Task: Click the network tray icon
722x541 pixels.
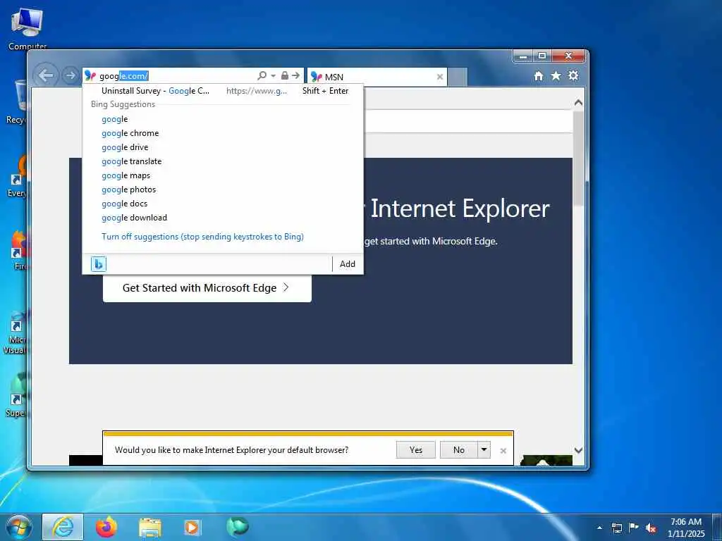Action: 616,528
